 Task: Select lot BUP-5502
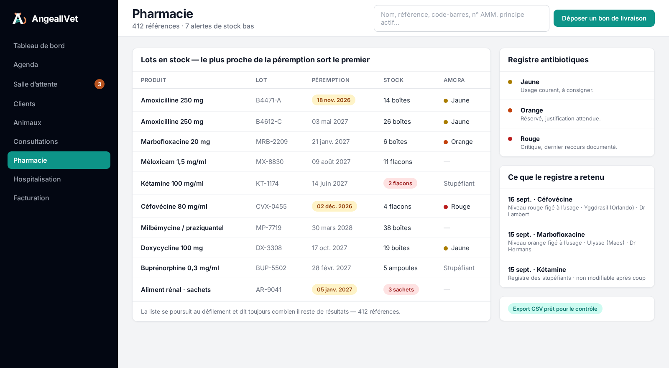(271, 268)
